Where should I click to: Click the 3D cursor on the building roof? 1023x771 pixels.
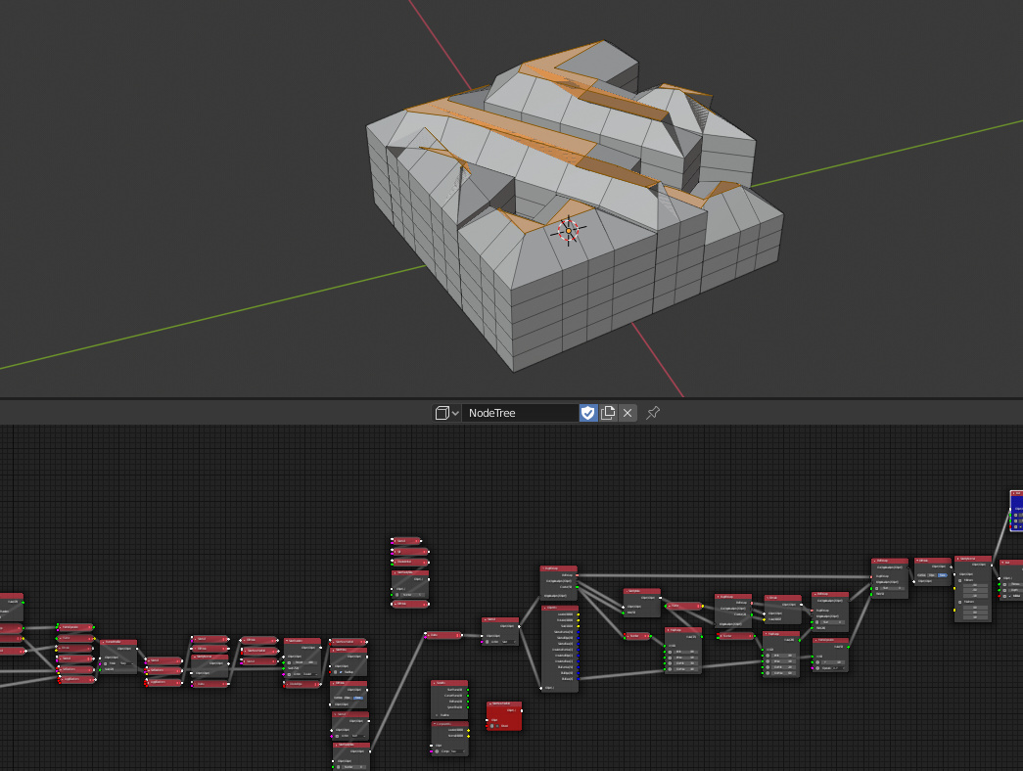568,231
